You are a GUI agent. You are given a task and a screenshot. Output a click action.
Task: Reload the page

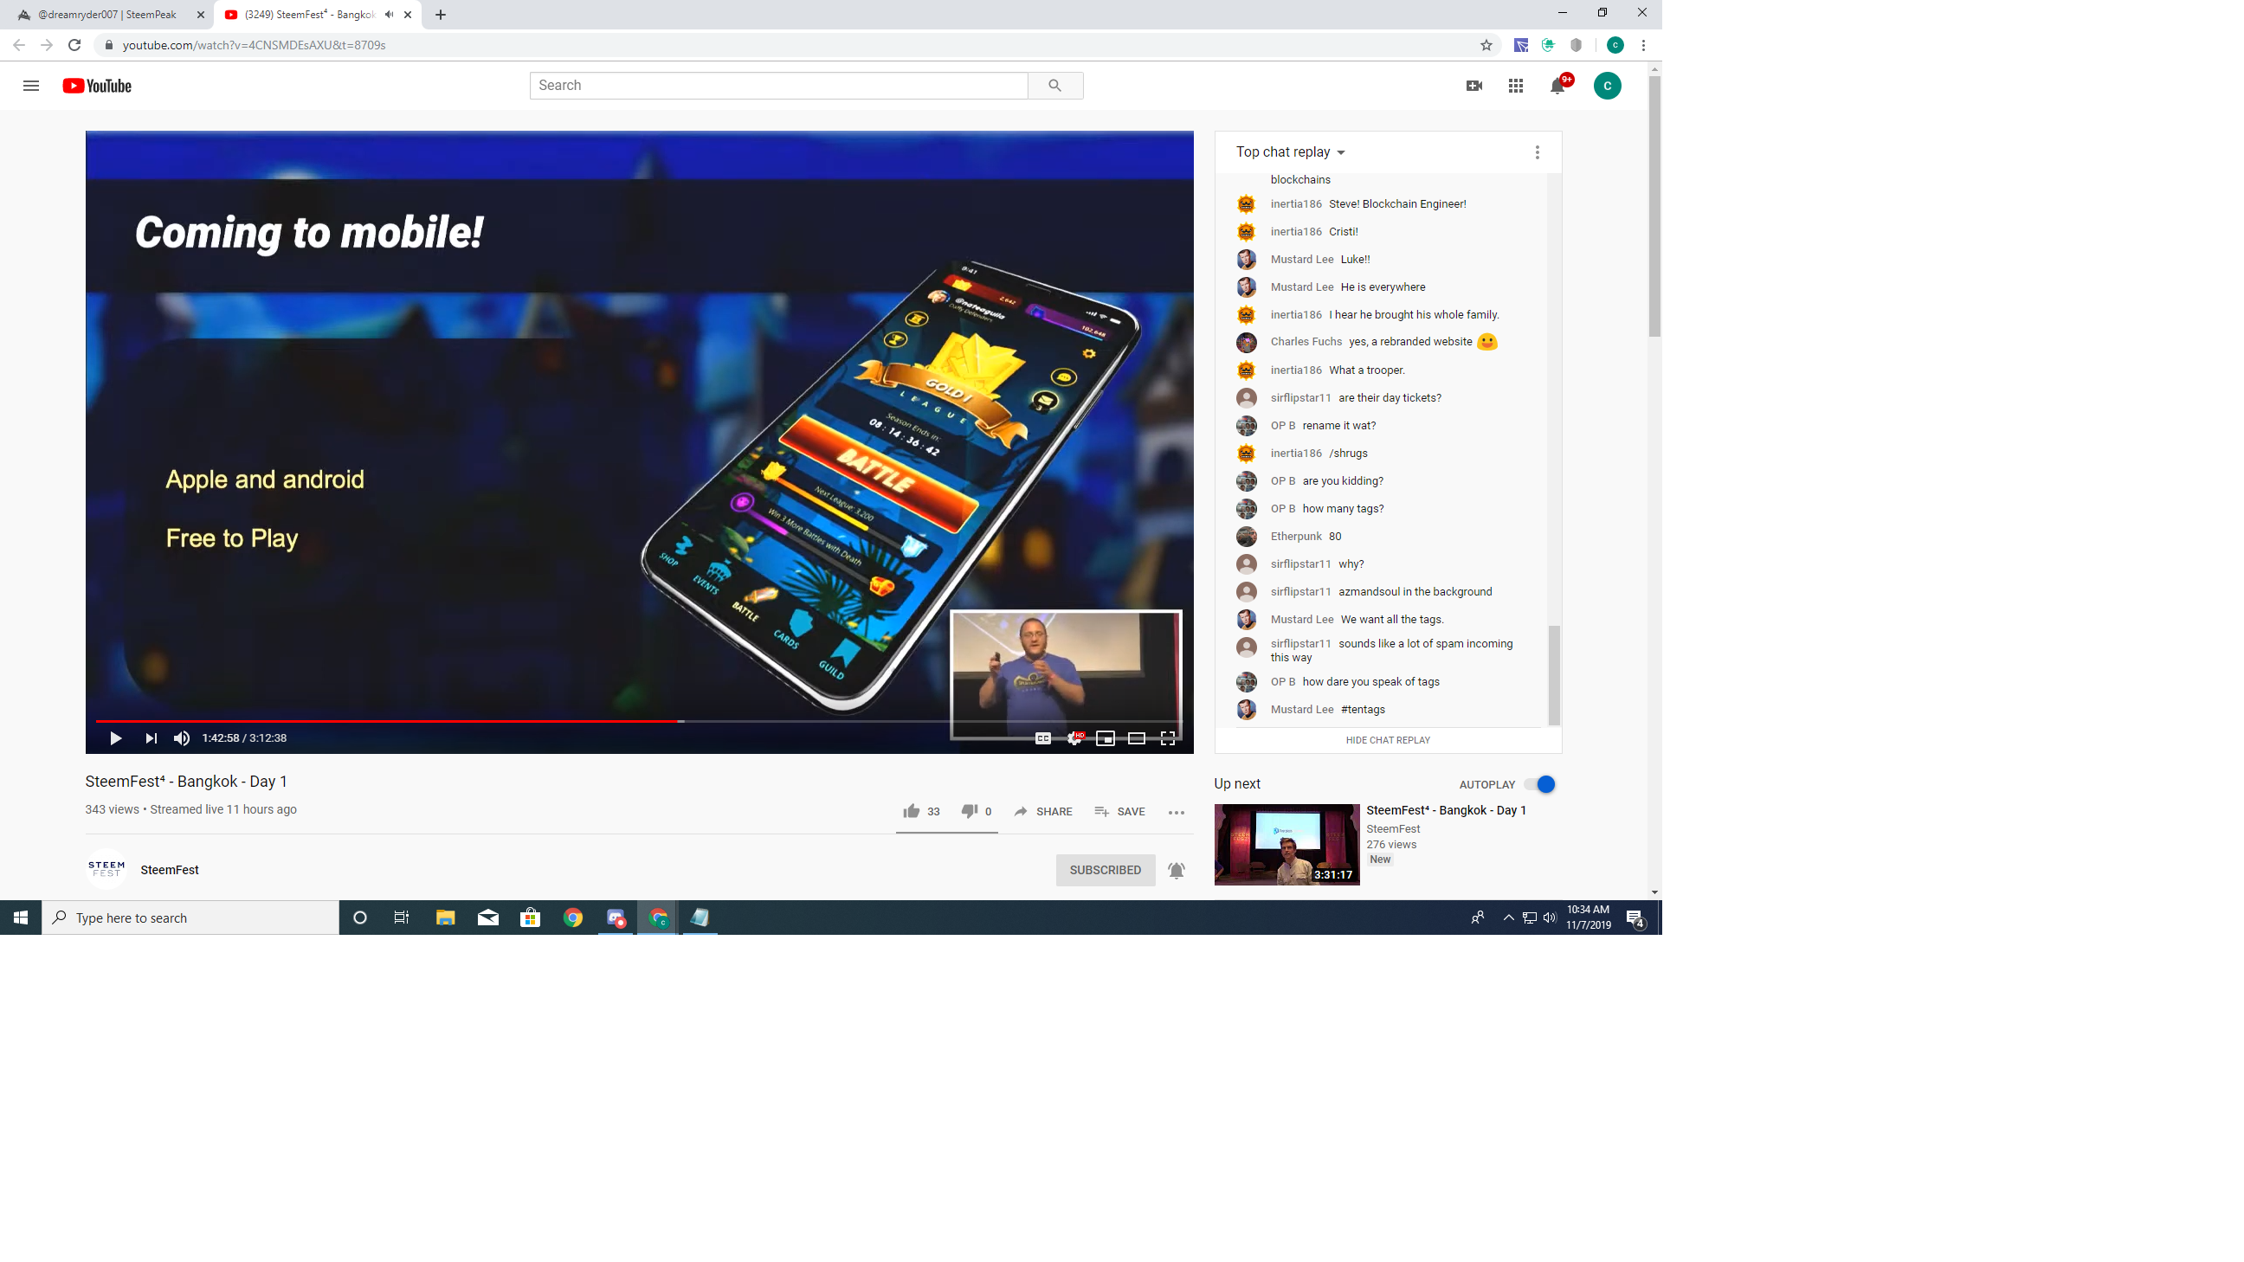(x=75, y=45)
